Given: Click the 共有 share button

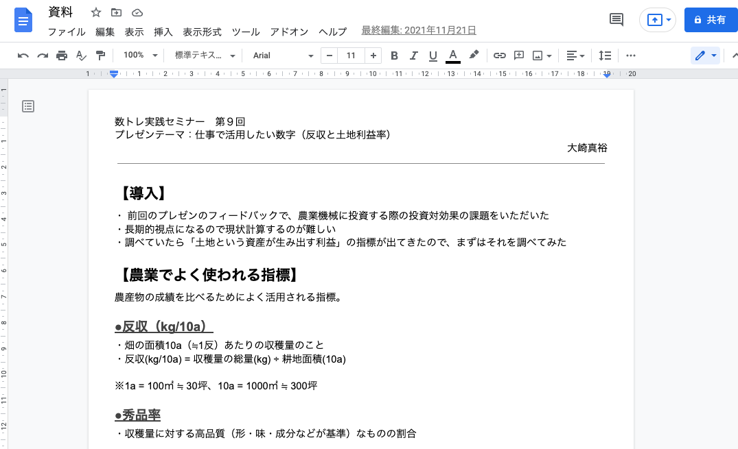Looking at the screenshot, I should pos(711,20).
